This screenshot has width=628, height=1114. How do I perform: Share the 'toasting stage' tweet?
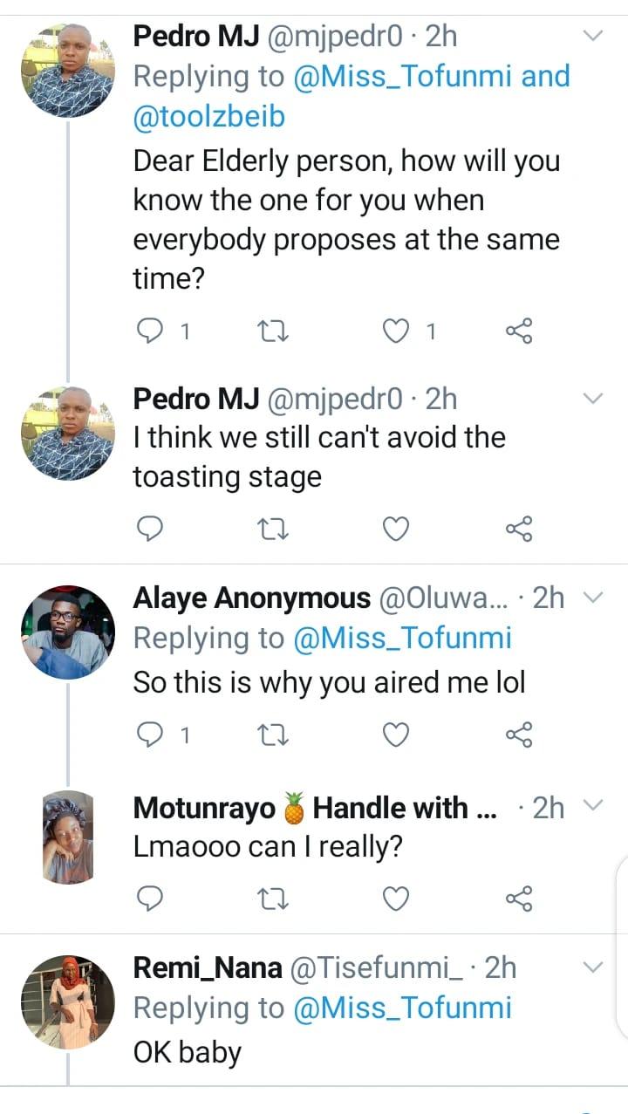pos(519,528)
